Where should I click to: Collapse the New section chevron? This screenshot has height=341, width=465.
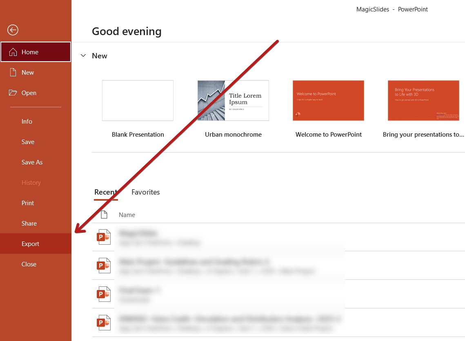83,55
